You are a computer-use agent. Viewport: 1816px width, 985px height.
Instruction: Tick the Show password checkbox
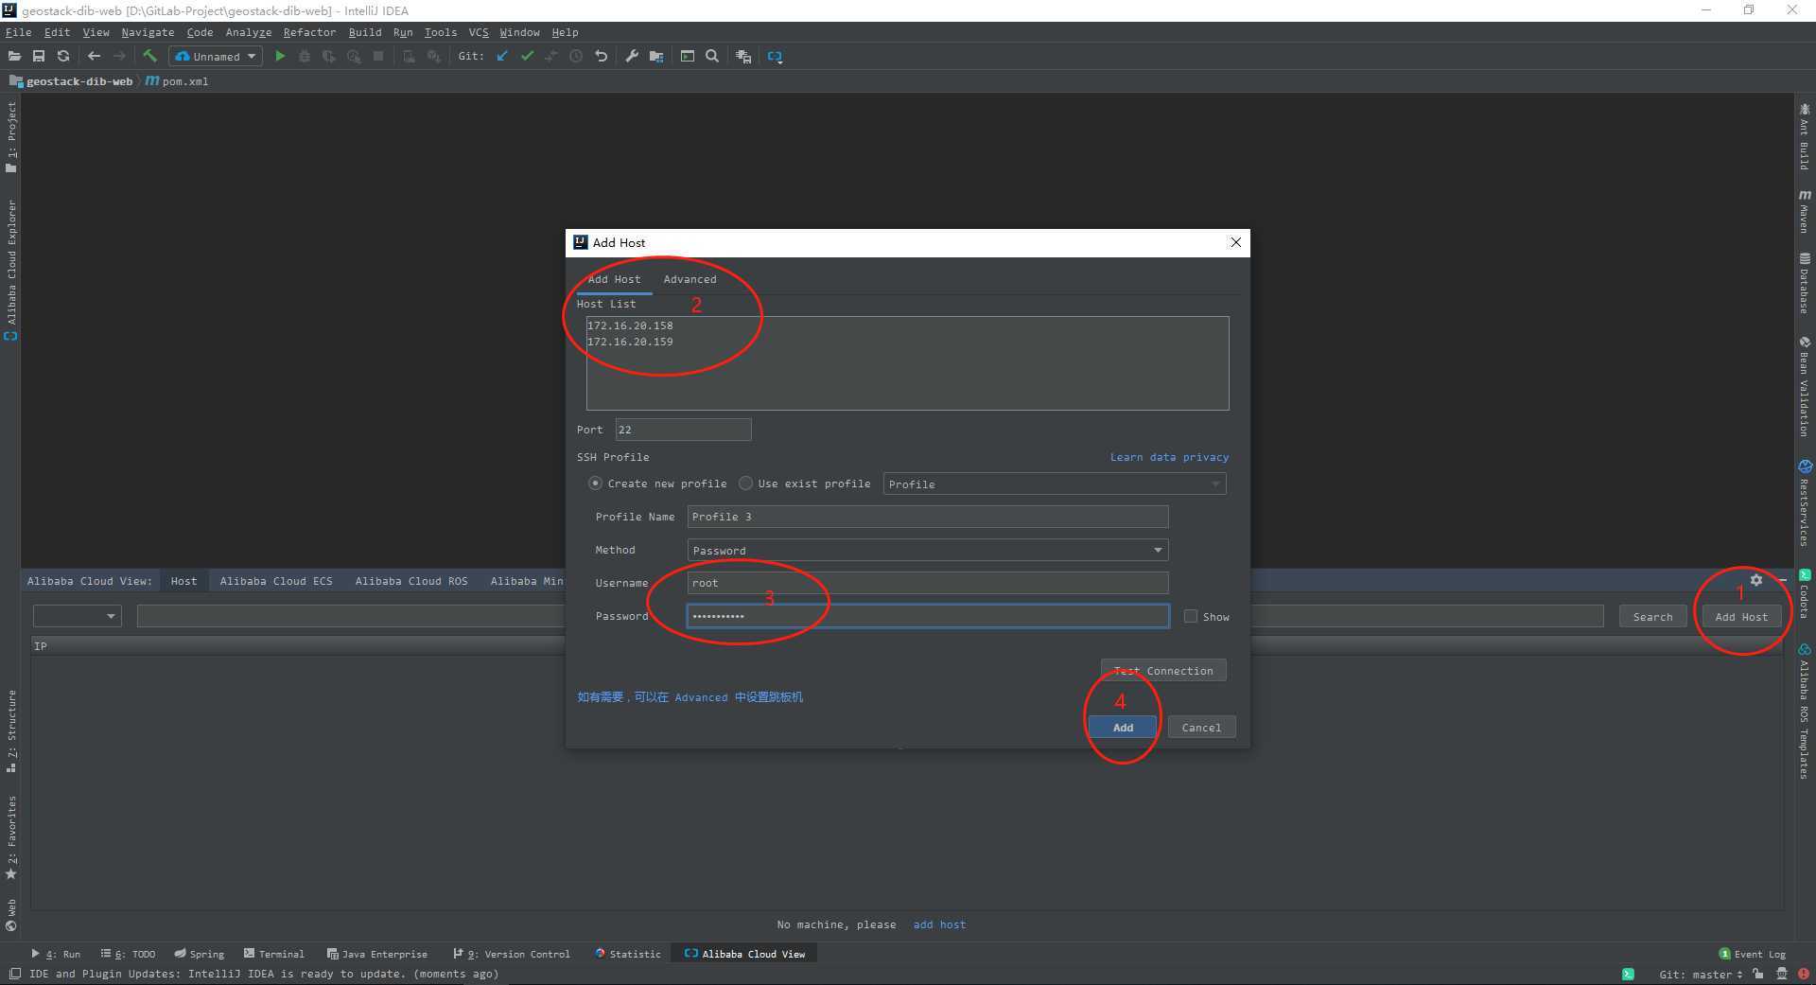[x=1191, y=616]
